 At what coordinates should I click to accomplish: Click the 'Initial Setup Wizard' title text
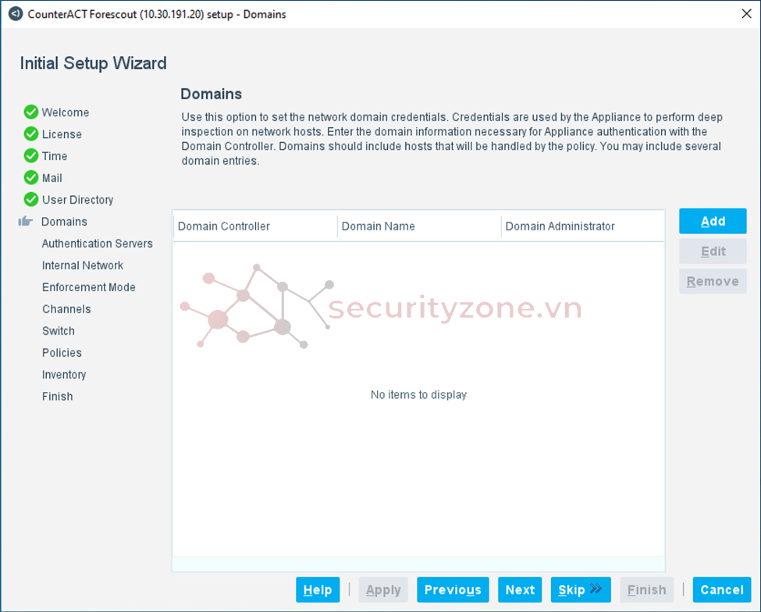click(93, 63)
